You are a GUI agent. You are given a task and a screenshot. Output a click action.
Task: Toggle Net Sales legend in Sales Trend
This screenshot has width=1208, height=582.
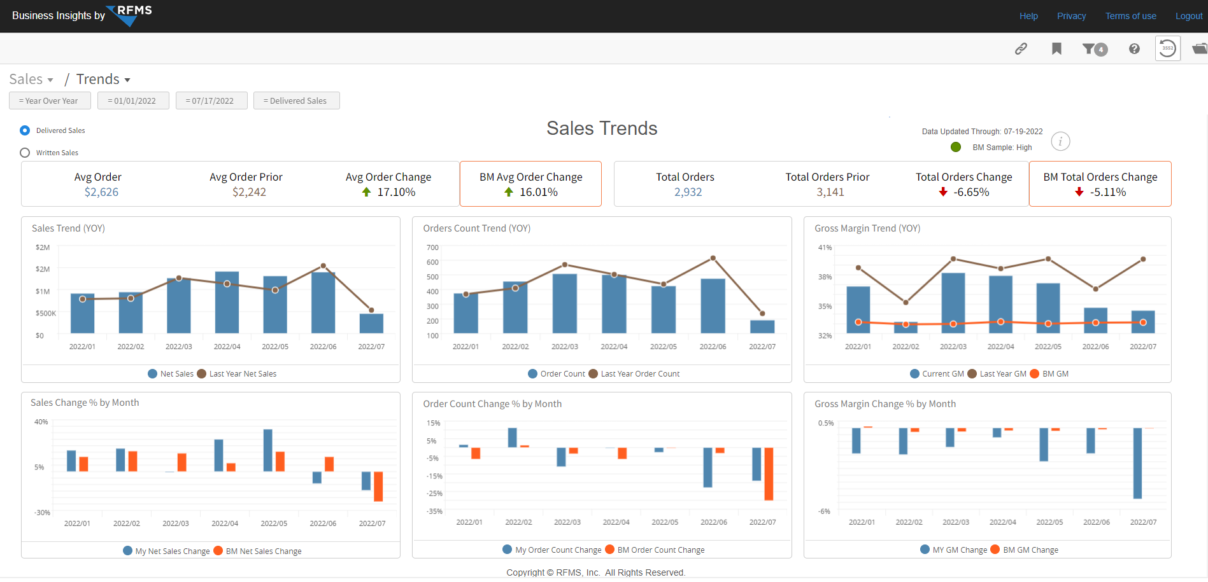171,374
